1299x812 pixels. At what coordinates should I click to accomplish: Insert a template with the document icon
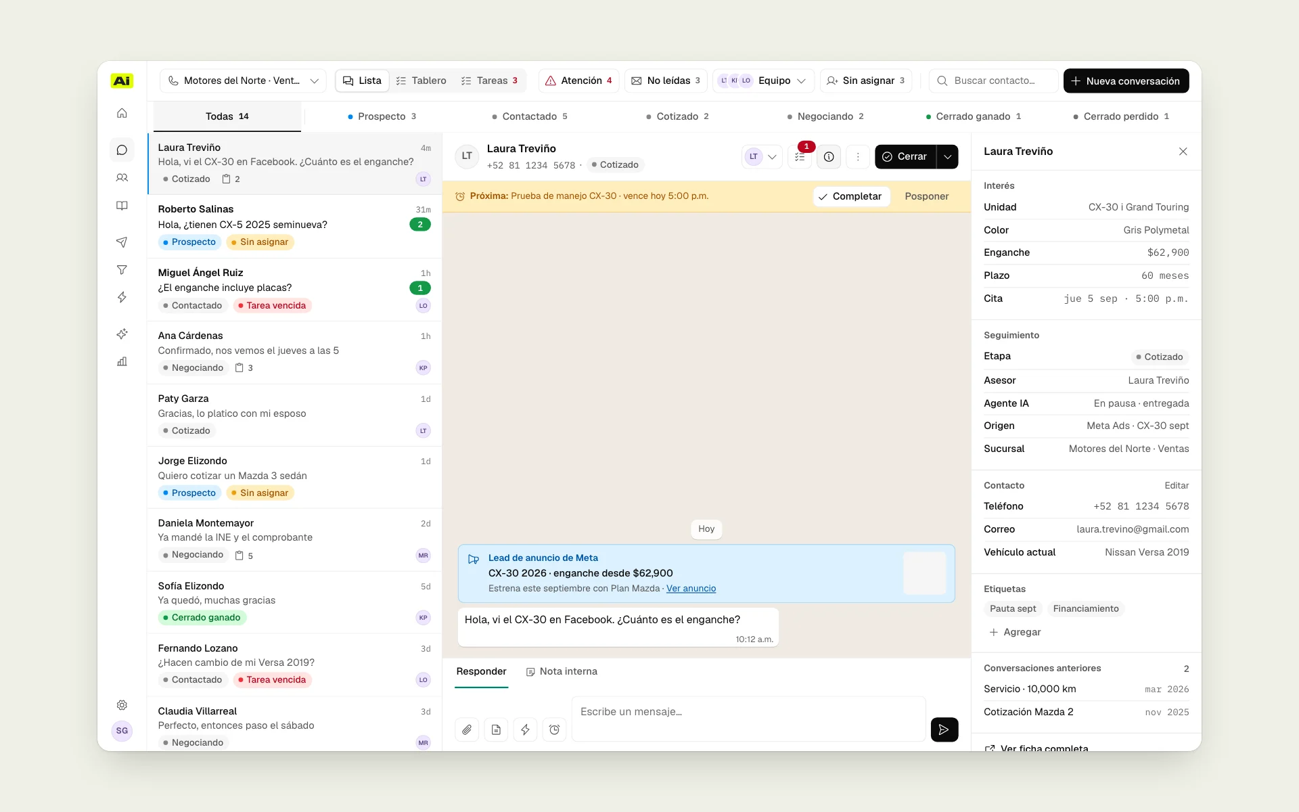pyautogui.click(x=496, y=729)
